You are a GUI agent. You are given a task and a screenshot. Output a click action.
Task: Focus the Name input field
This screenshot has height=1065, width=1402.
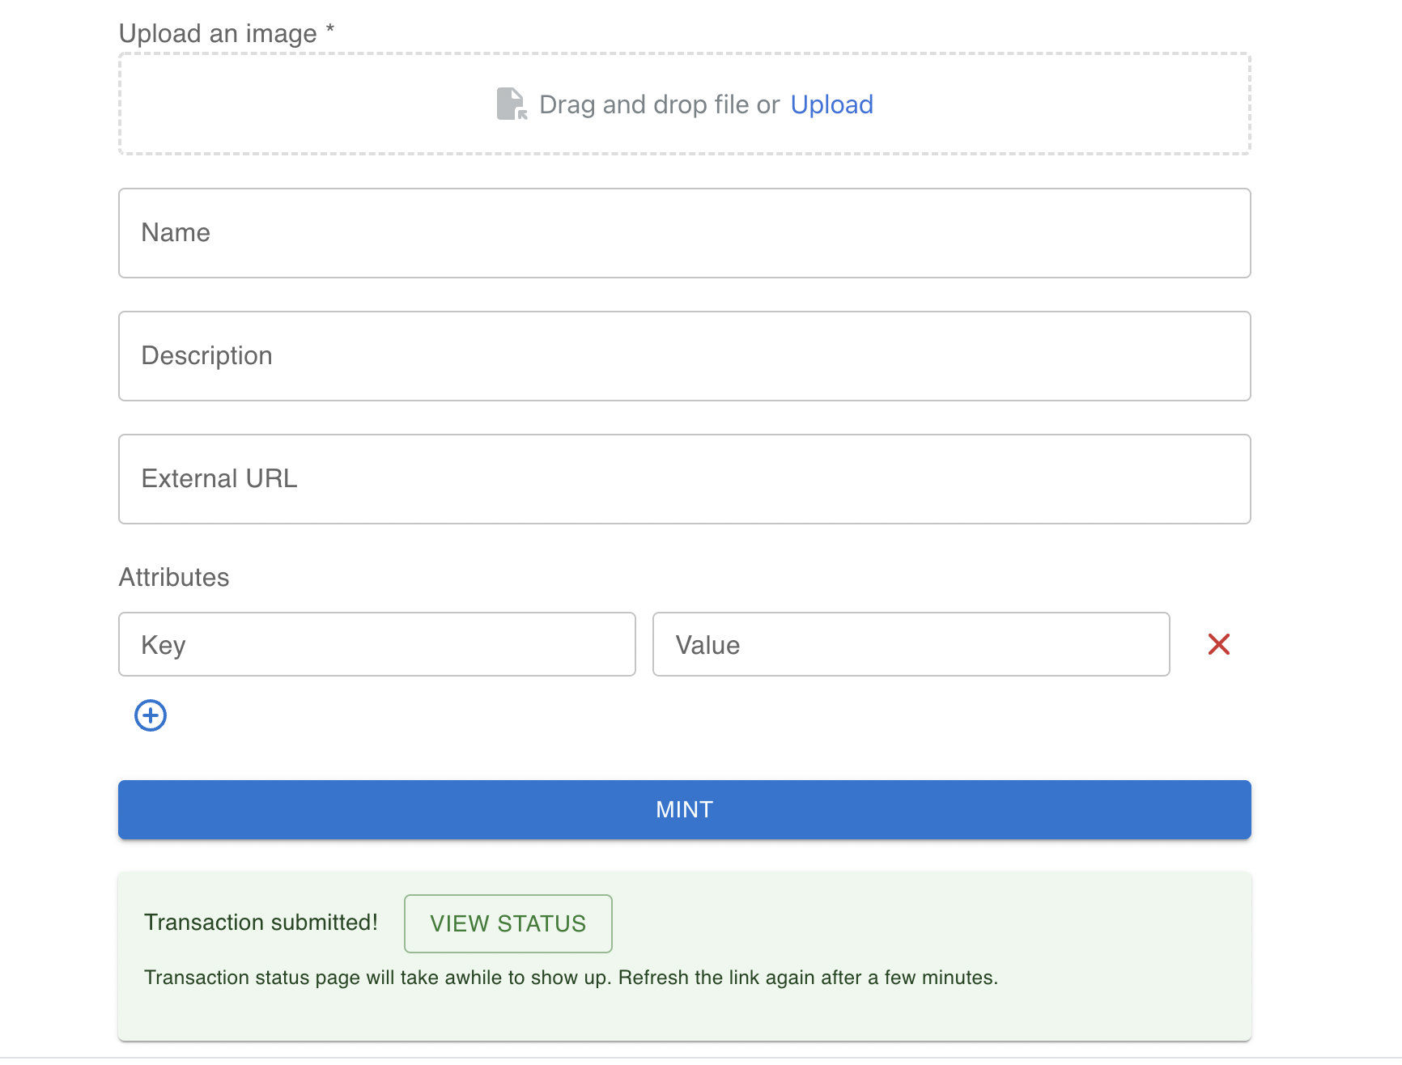tap(684, 233)
